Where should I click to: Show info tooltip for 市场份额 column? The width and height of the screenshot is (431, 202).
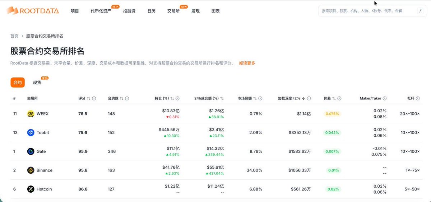point(260,98)
